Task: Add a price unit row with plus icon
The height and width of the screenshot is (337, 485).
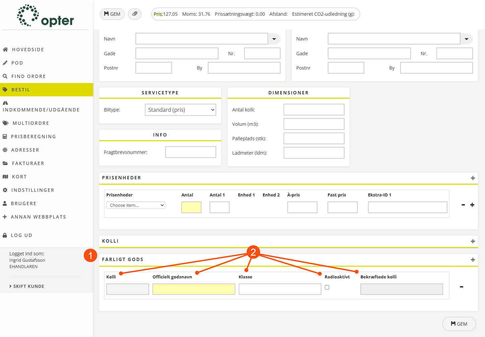Action: tap(472, 205)
